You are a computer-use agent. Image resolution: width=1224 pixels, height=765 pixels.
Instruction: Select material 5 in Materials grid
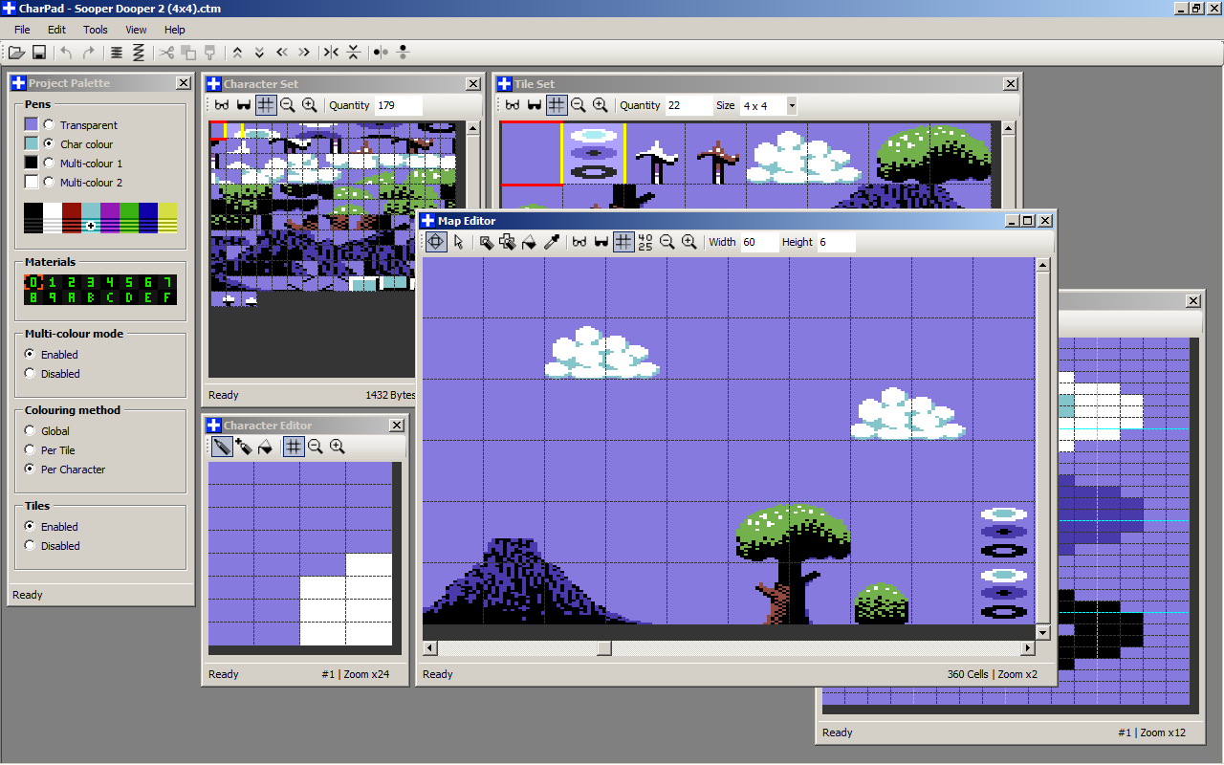129,282
